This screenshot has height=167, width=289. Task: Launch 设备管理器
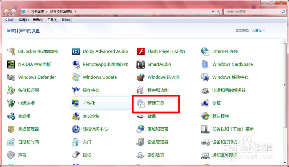pos(159,142)
